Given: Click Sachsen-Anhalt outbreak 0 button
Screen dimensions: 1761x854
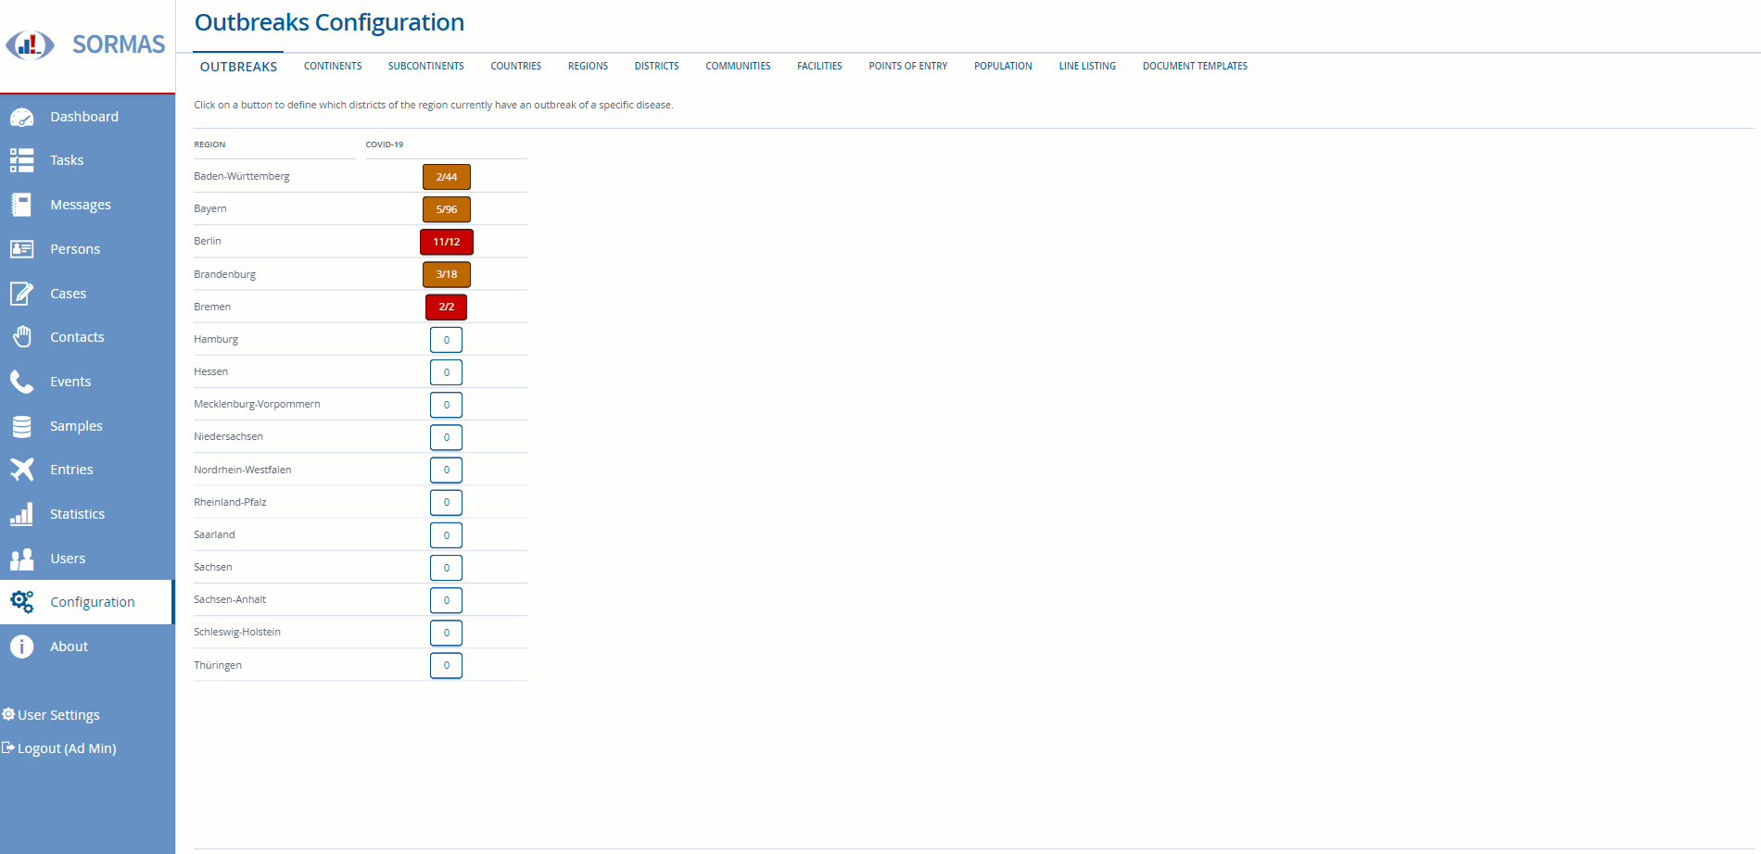Looking at the screenshot, I should pos(447,600).
